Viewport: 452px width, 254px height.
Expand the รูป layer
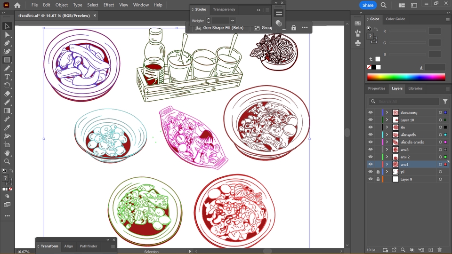pyautogui.click(x=387, y=172)
